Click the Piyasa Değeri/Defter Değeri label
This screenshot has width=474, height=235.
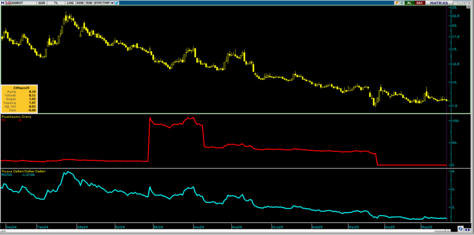[24, 171]
